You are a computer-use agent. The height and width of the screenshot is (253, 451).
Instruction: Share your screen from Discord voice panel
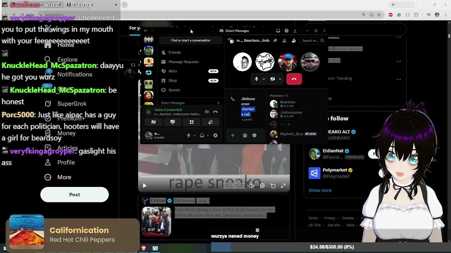pyautogui.click(x=173, y=122)
